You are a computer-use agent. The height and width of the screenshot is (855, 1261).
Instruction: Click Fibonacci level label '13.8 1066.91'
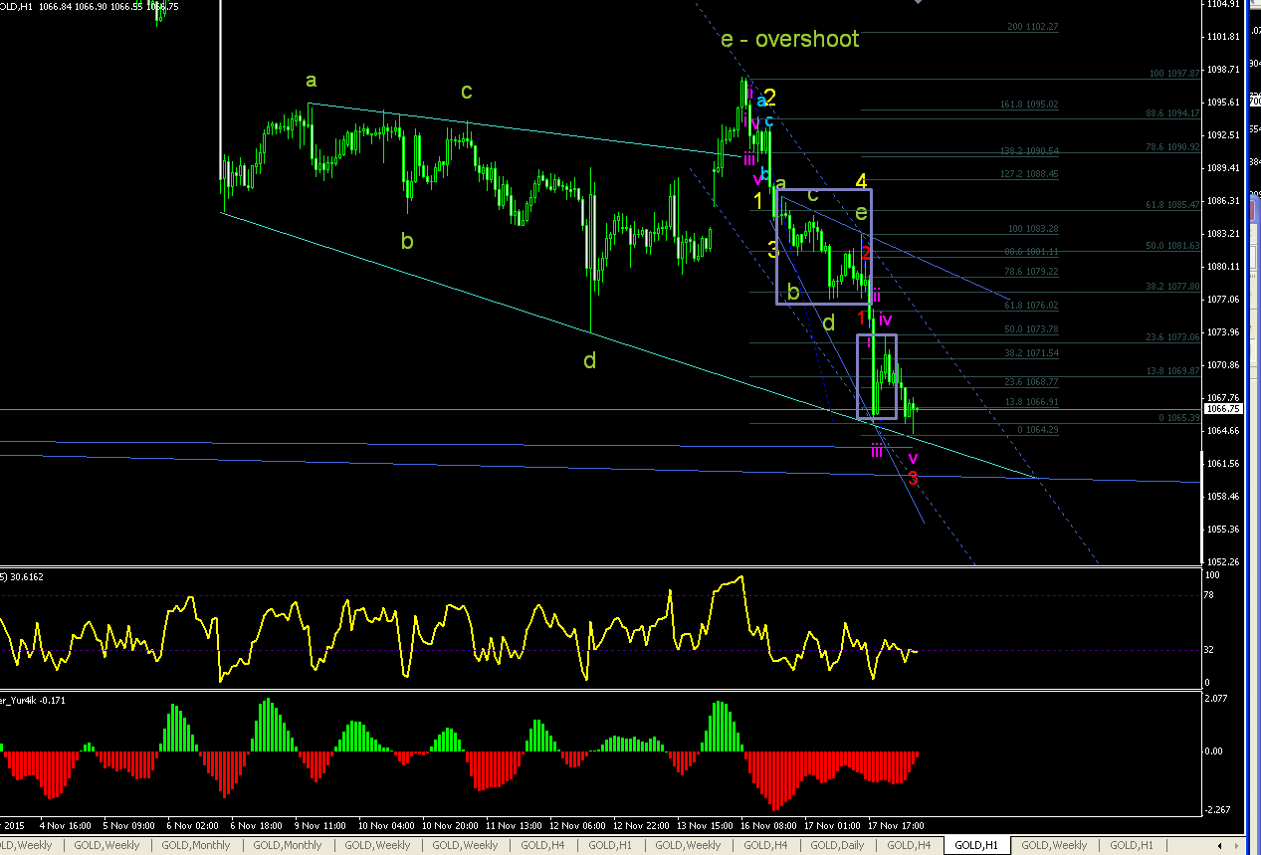1029,402
